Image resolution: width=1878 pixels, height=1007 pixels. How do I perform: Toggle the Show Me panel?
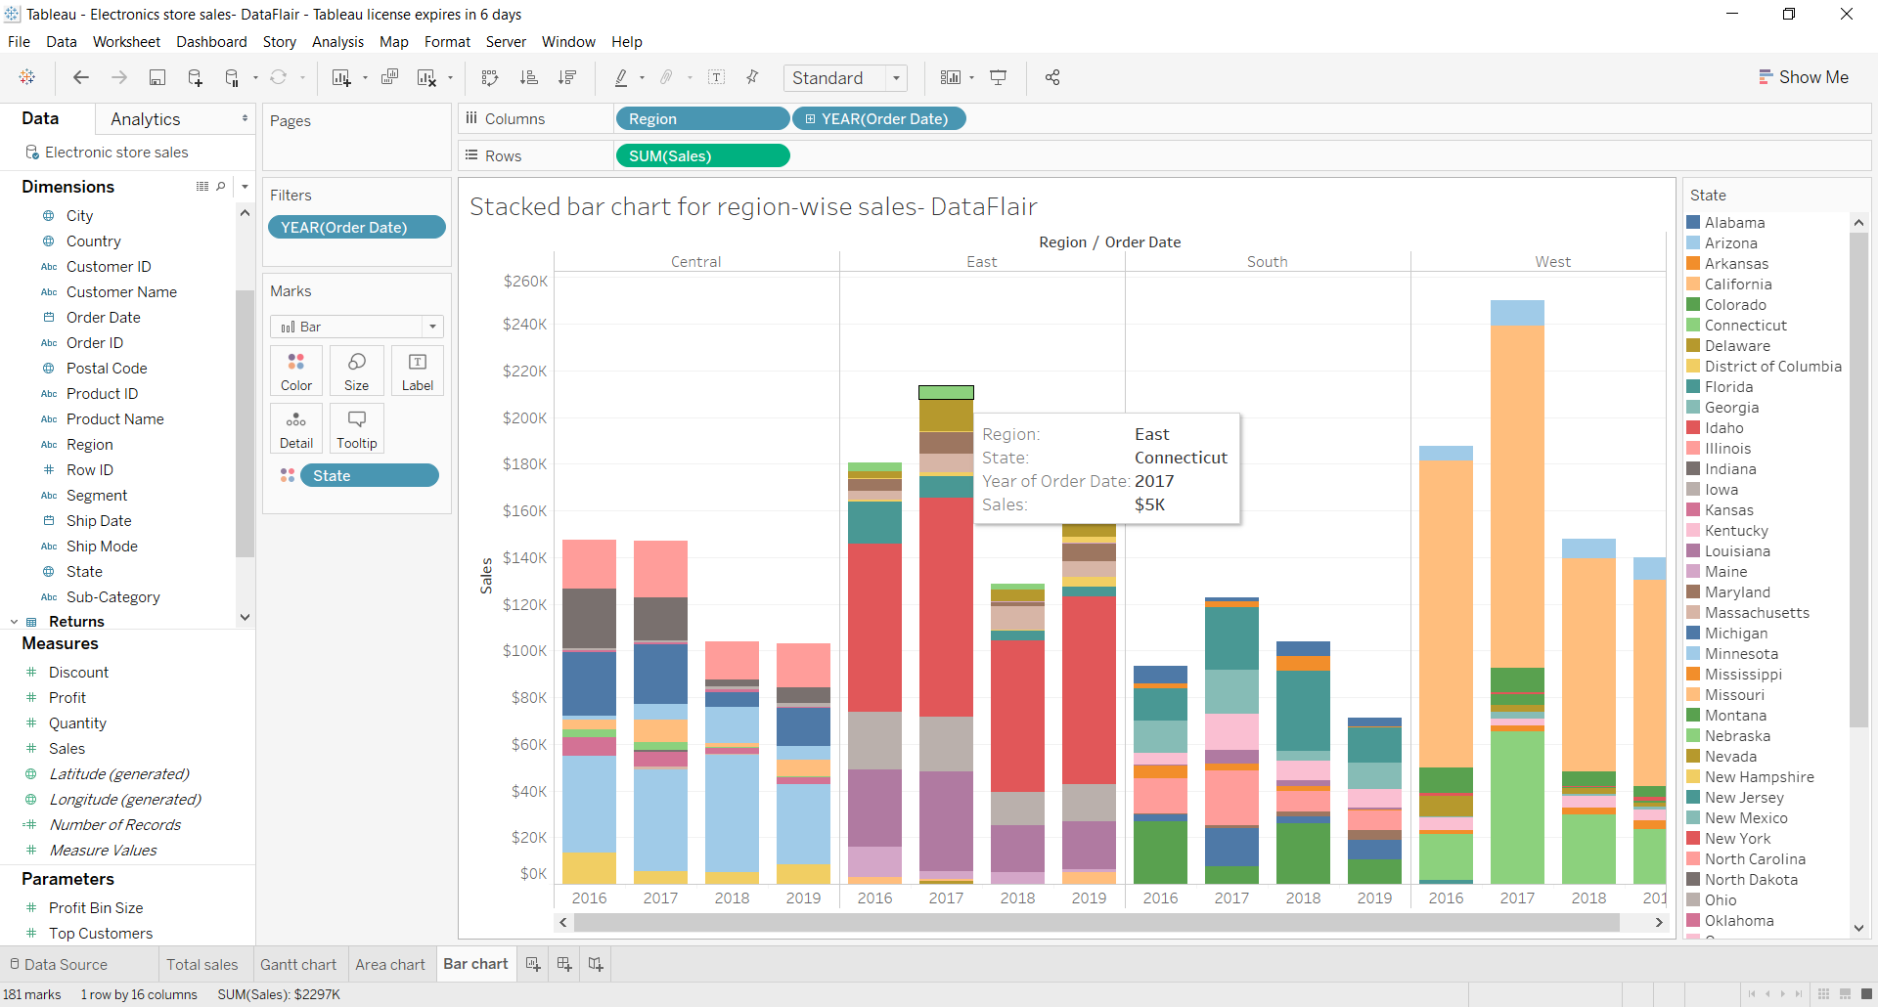(x=1805, y=77)
